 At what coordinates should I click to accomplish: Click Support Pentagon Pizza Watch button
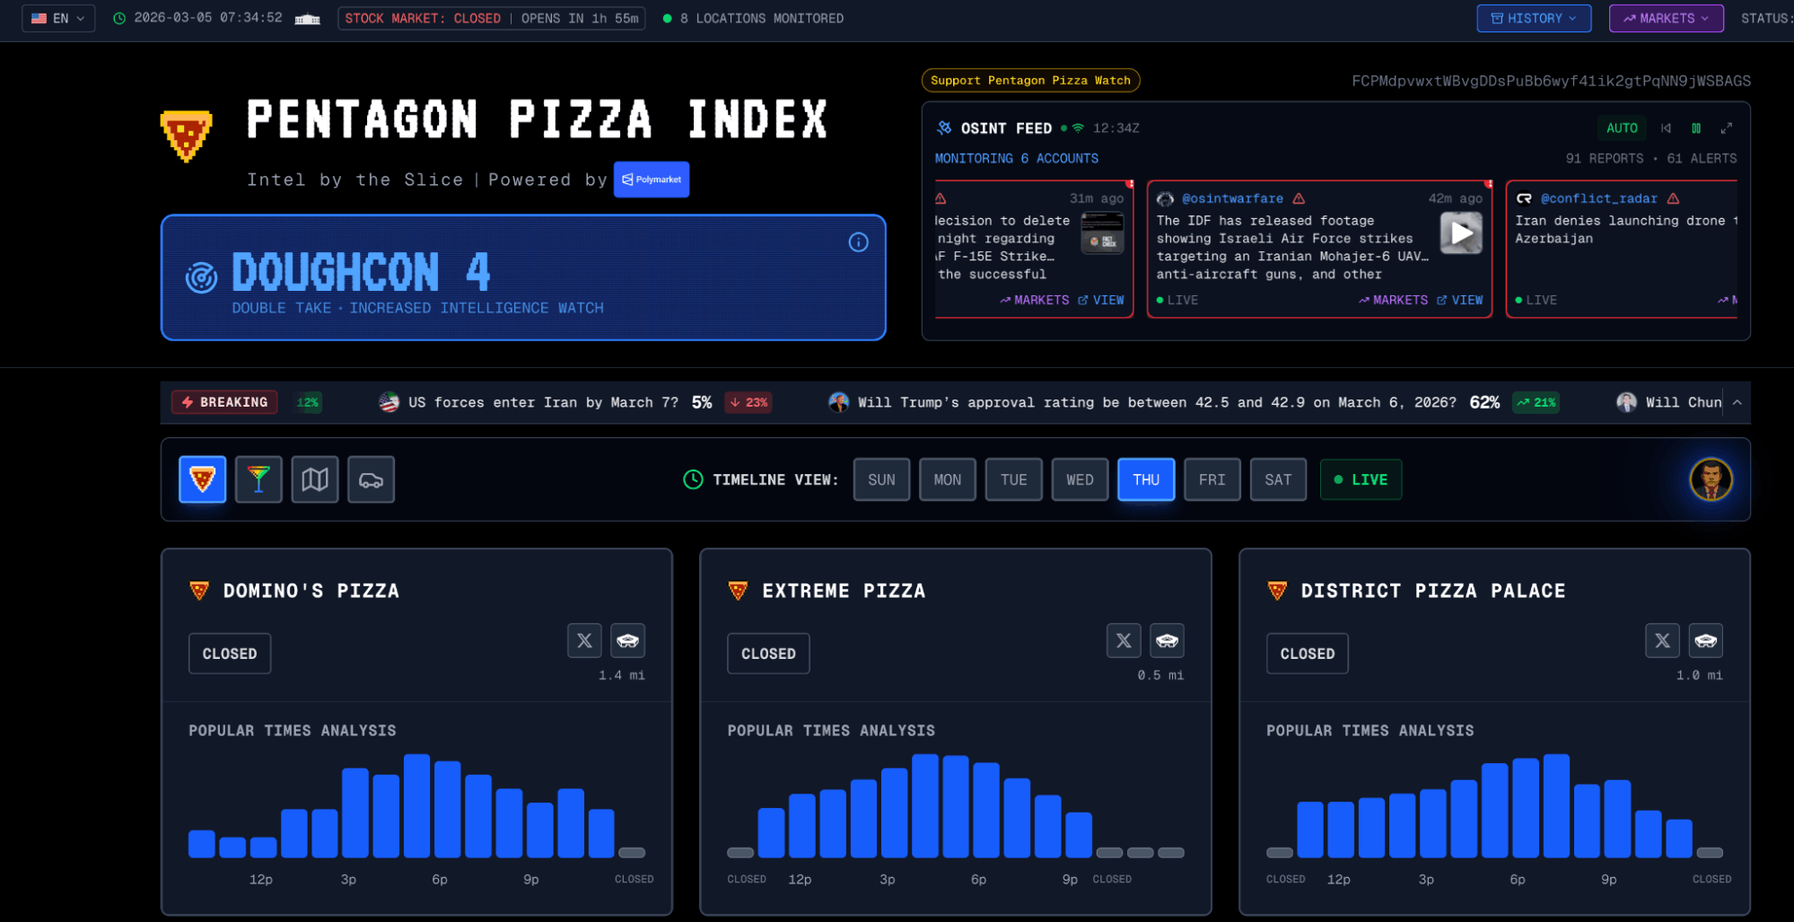pyautogui.click(x=1030, y=81)
